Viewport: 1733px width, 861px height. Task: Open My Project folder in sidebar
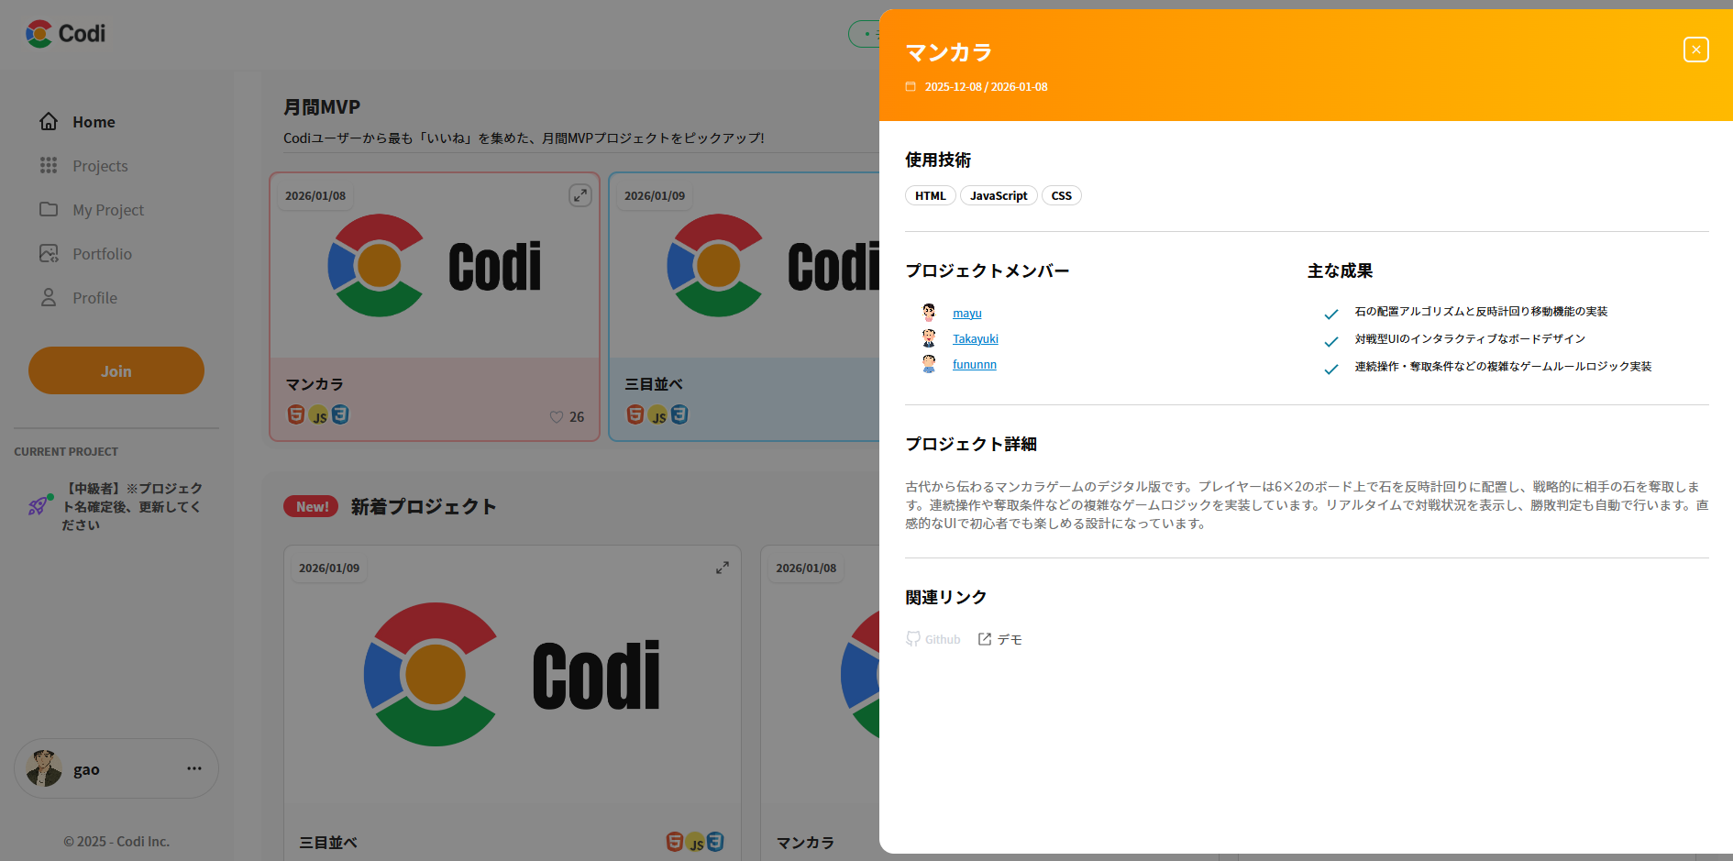click(108, 210)
